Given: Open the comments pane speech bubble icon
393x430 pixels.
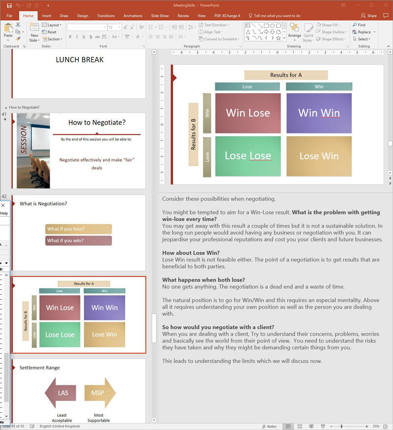Looking at the screenshot, I should 386,16.
